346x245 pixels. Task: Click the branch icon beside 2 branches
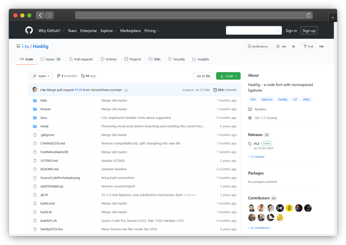[58, 76]
